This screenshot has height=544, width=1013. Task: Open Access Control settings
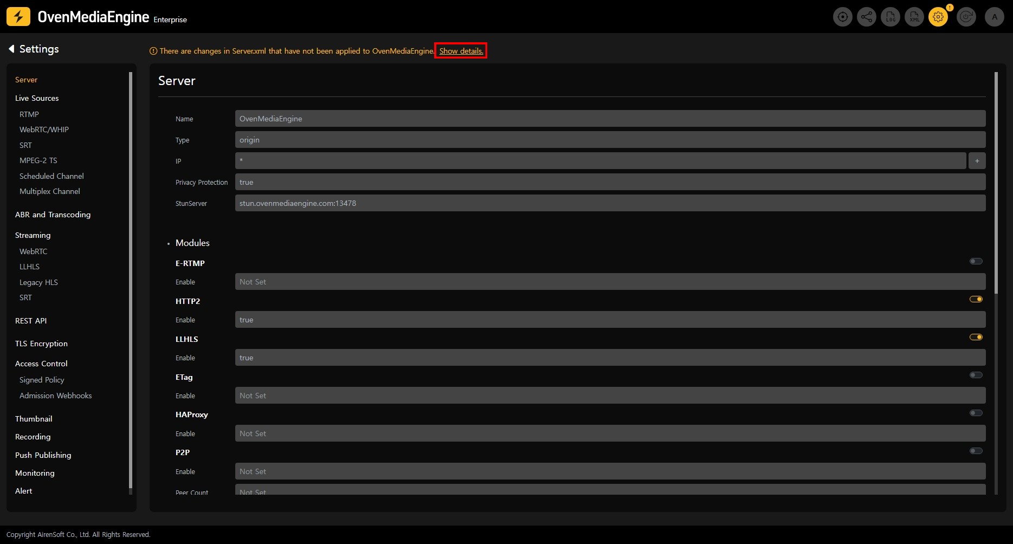(41, 364)
